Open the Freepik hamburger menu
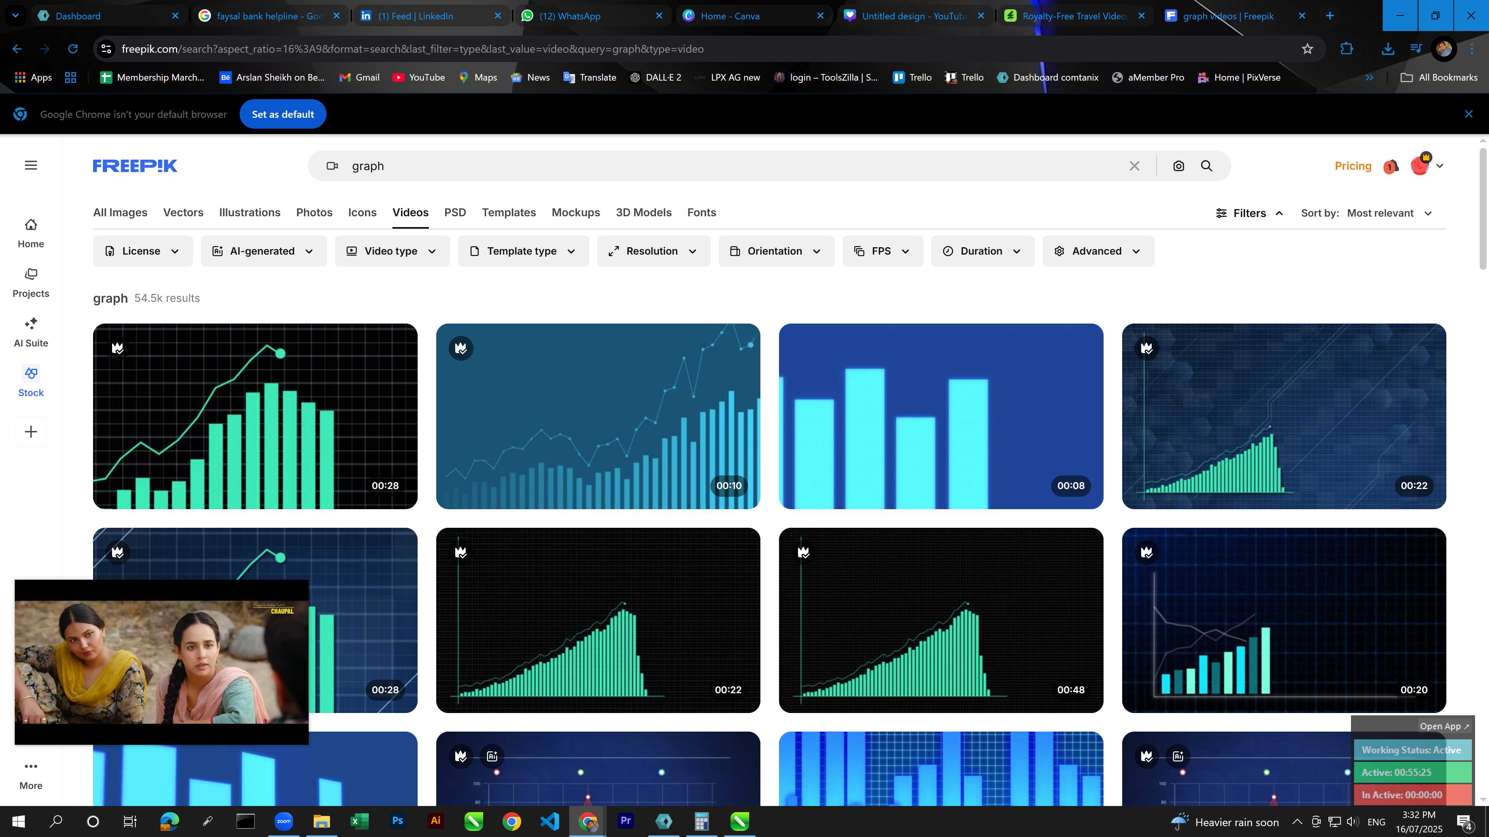The image size is (1489, 837). click(x=31, y=165)
